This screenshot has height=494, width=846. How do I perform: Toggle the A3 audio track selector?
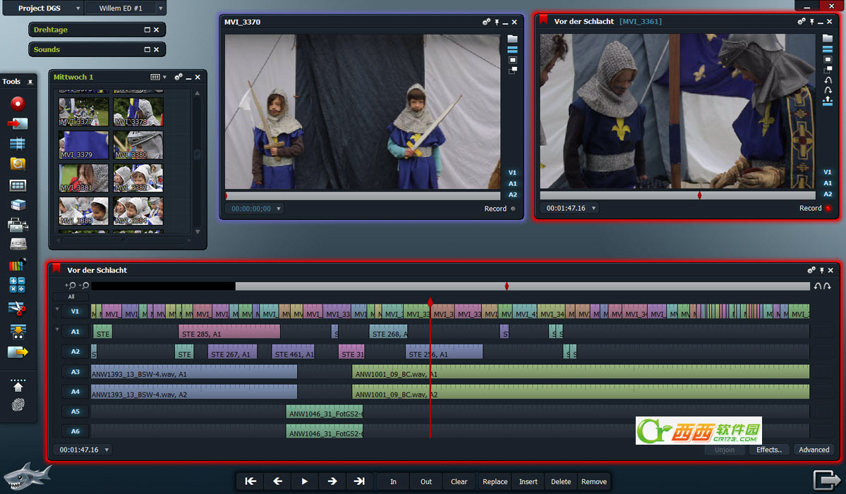[x=75, y=371]
